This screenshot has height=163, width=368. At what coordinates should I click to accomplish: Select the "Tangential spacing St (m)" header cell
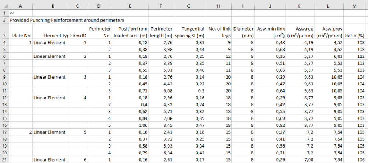pyautogui.click(x=190, y=32)
